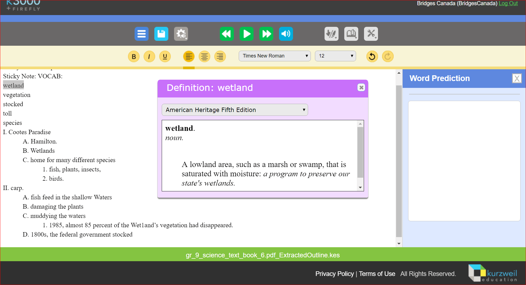This screenshot has height=285, width=526.
Task: Click the Rewind reading button
Action: tap(227, 34)
